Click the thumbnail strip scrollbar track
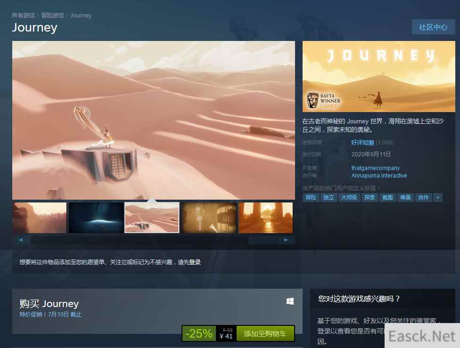Screen dimensions: 460x348 coord(141,240)
